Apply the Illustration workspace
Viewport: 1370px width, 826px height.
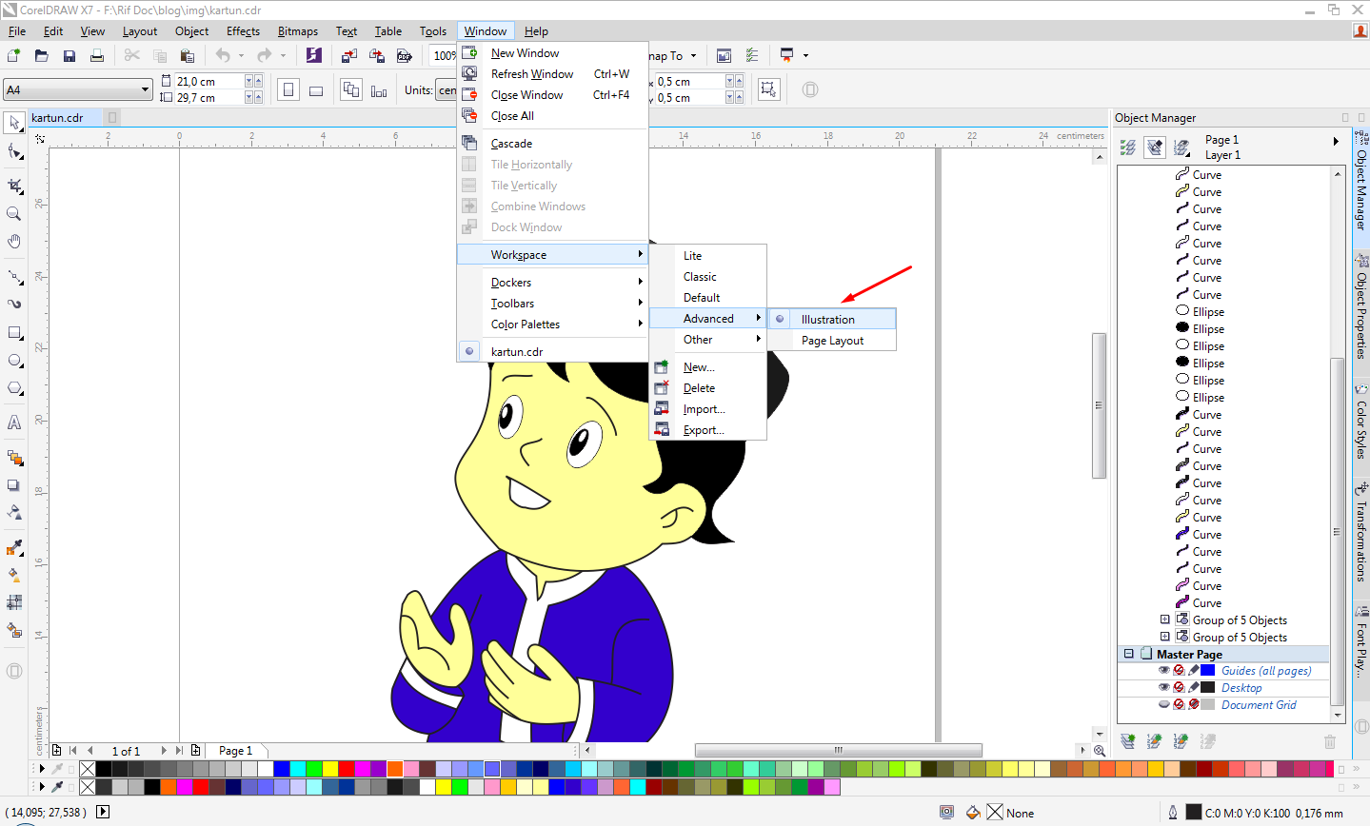click(827, 319)
